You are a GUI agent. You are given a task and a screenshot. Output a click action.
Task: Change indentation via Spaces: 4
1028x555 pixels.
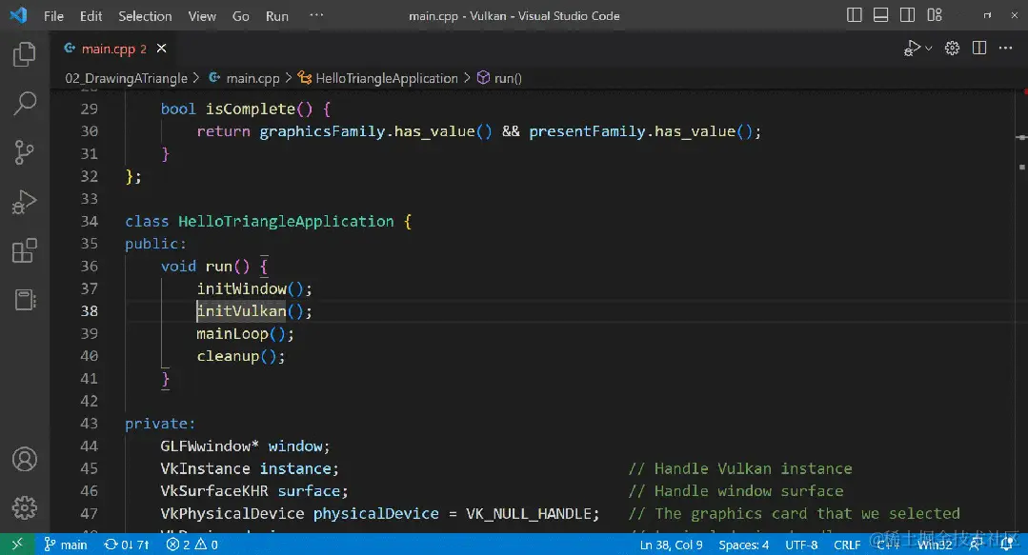(743, 545)
